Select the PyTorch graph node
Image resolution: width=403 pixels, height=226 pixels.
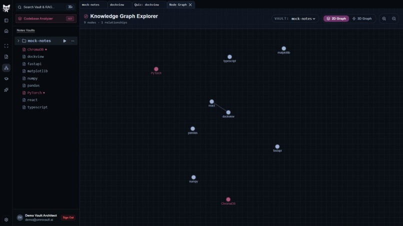pyautogui.click(x=156, y=69)
